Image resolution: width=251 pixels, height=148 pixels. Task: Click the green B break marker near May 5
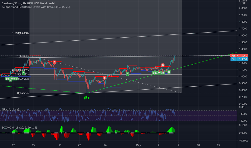(x=169, y=72)
